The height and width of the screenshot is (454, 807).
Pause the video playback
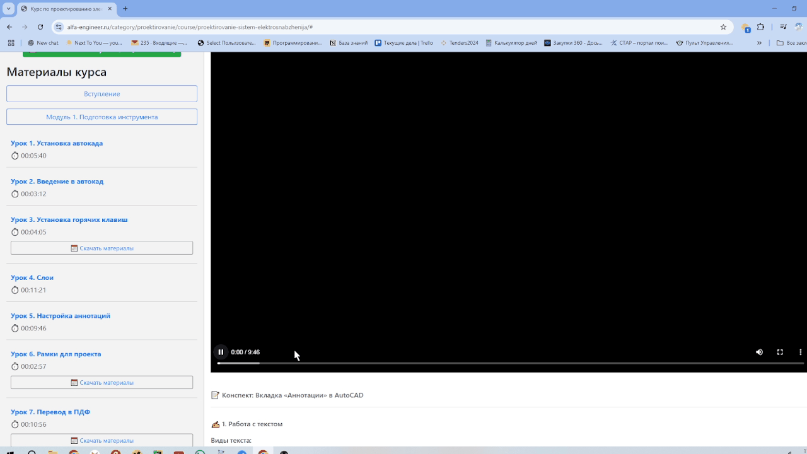click(221, 352)
